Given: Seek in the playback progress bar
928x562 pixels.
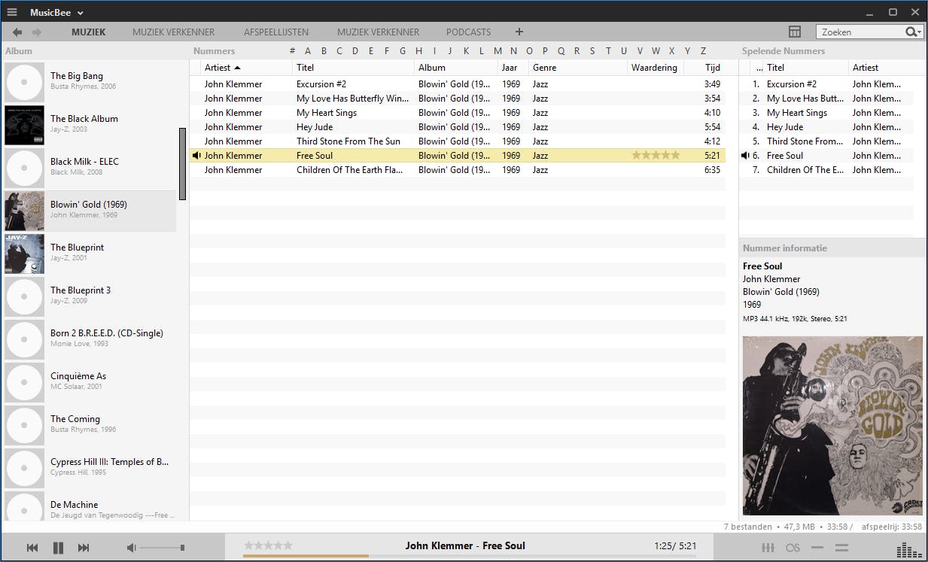Looking at the screenshot, I should [x=470, y=556].
